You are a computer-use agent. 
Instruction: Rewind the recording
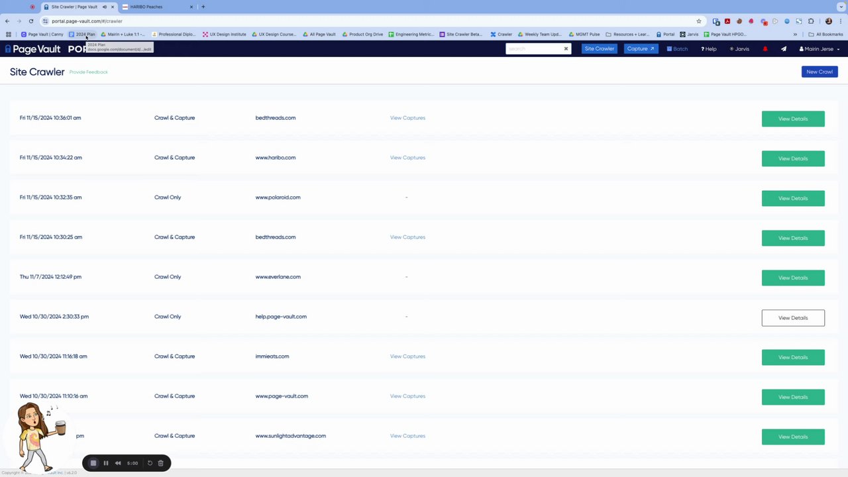118,463
